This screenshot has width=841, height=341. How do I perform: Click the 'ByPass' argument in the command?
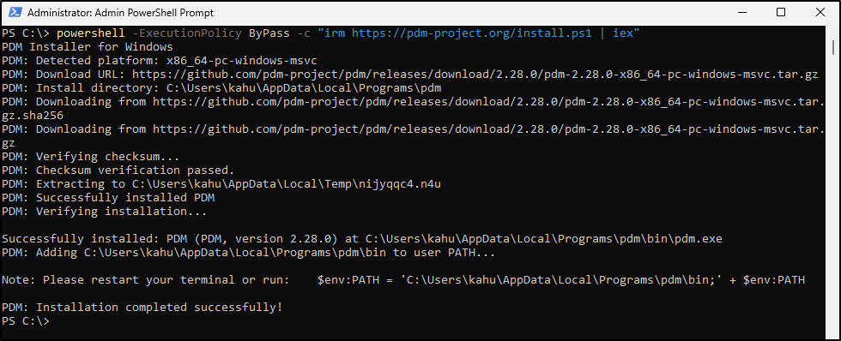[269, 33]
